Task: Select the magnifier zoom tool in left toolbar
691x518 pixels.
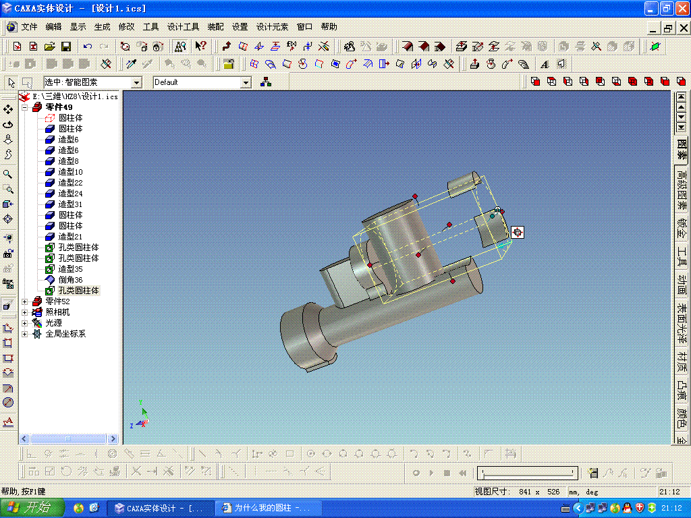Action: pyautogui.click(x=8, y=173)
